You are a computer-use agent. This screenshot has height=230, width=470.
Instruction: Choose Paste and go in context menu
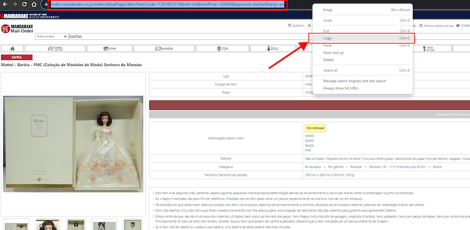(362, 53)
